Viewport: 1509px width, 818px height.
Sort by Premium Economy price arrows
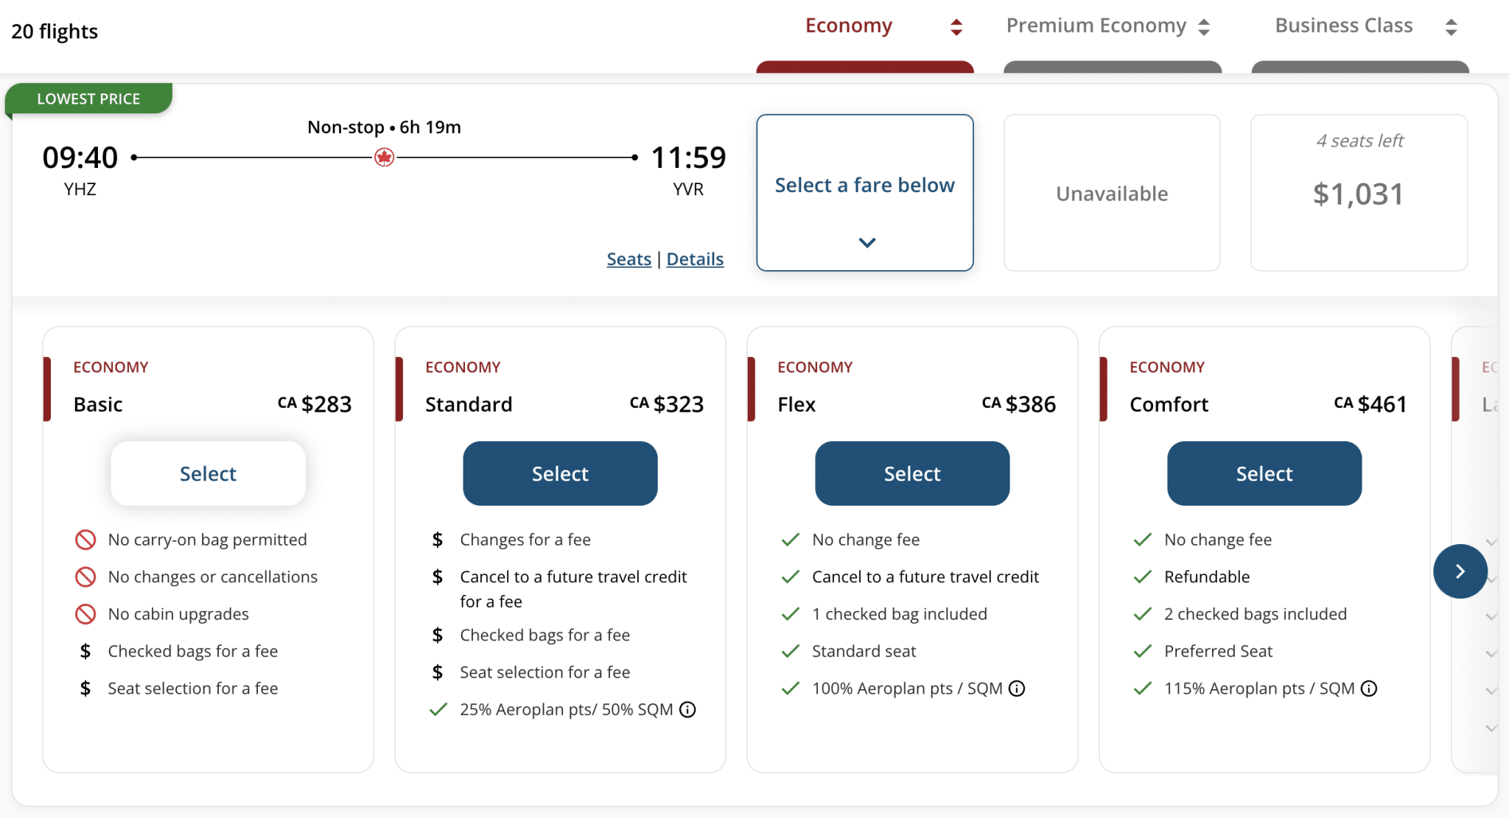coord(1204,27)
